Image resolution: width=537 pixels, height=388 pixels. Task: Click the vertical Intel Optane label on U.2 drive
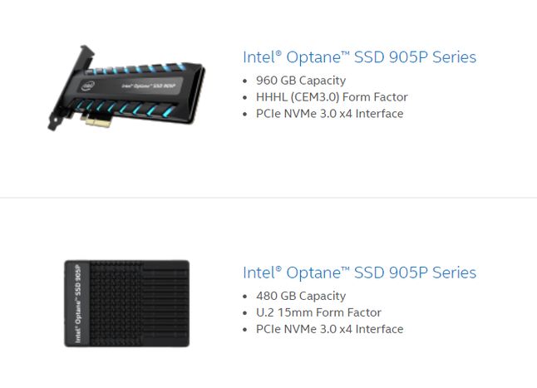click(x=78, y=303)
